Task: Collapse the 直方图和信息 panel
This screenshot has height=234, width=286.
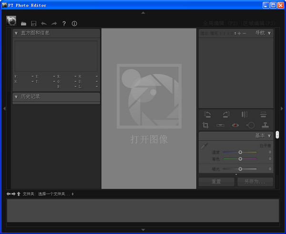Action: 16,33
